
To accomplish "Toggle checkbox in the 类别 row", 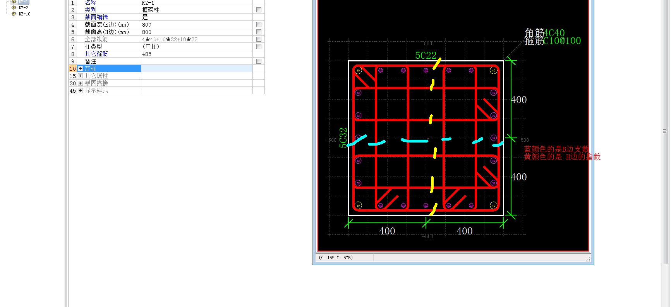I will 259,10.
